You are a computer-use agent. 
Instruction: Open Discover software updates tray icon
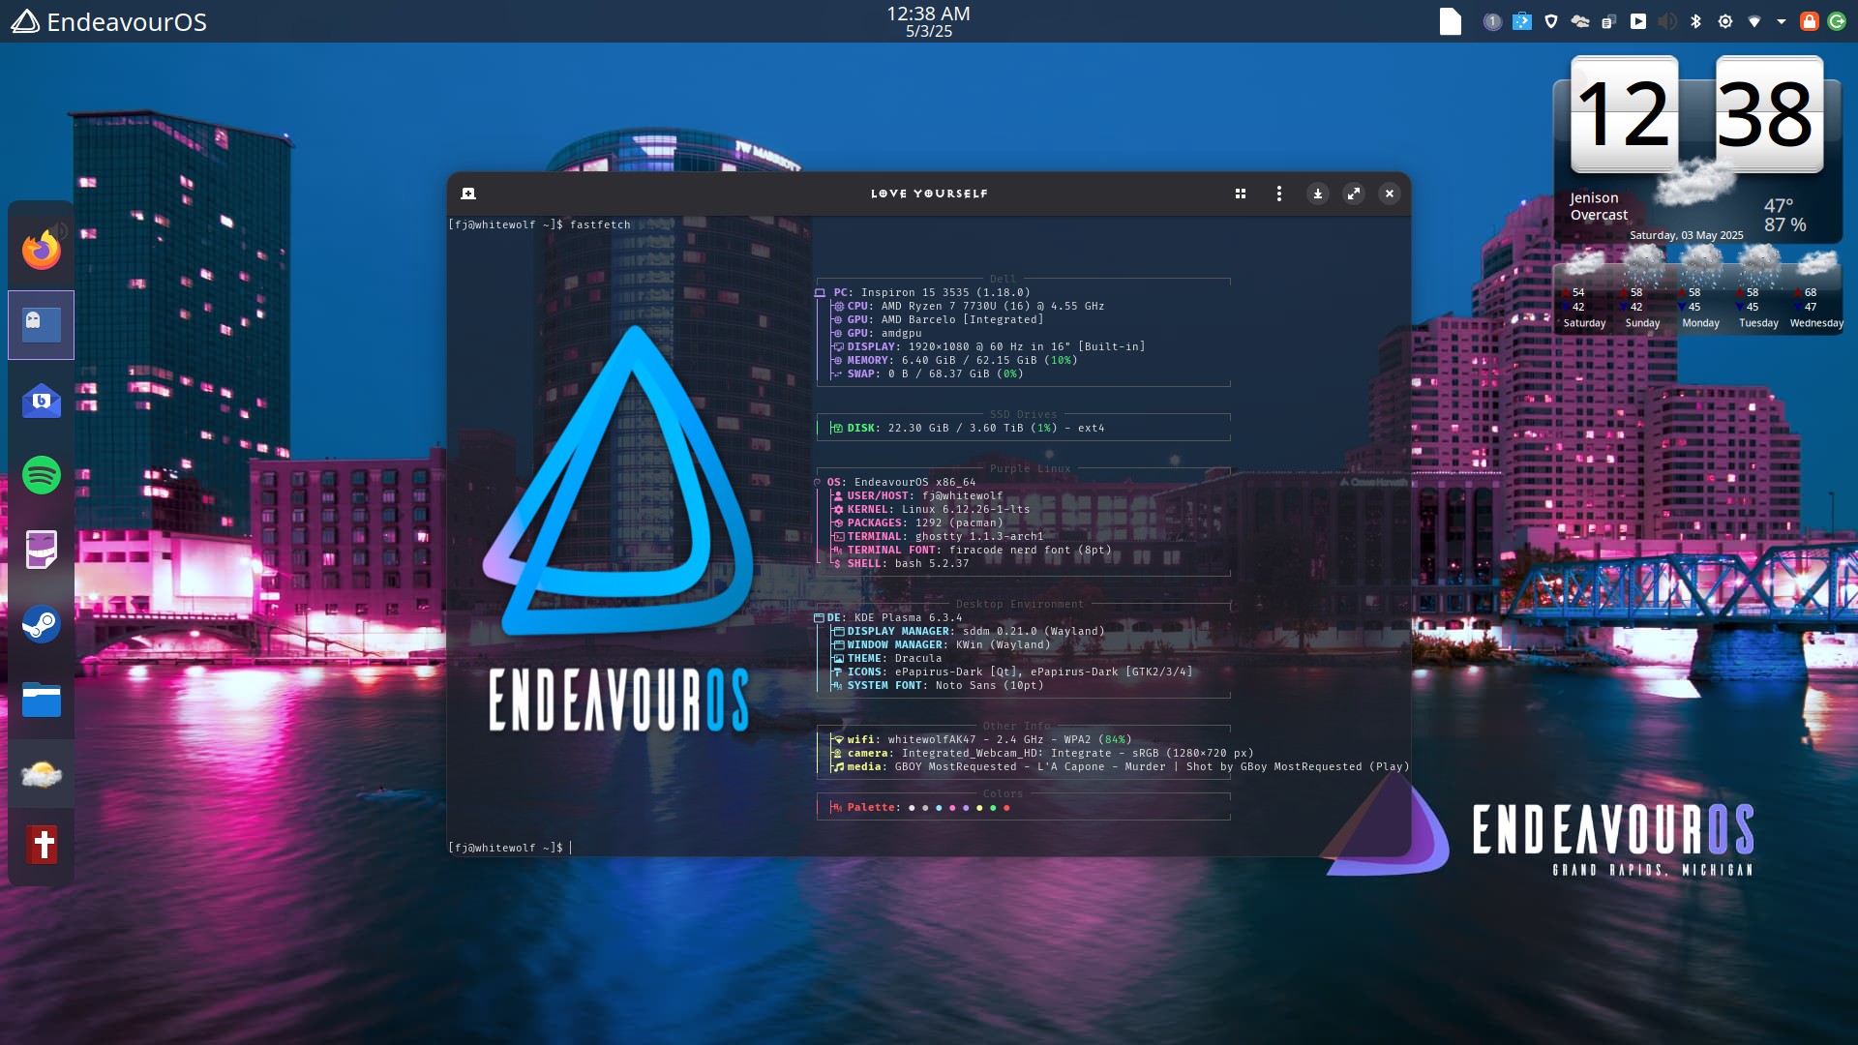pyautogui.click(x=1522, y=21)
